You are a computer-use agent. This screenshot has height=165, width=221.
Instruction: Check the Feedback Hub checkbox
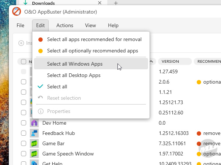24,133
